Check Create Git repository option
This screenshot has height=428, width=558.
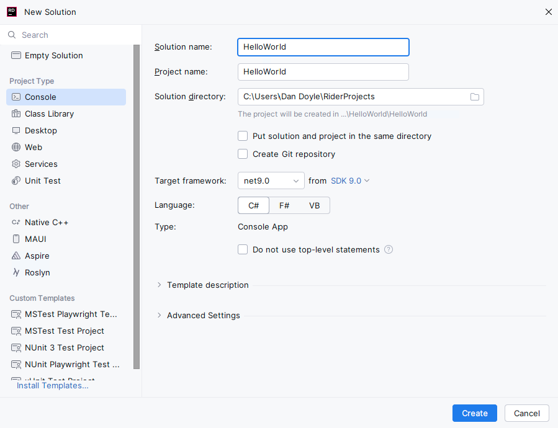tap(243, 154)
